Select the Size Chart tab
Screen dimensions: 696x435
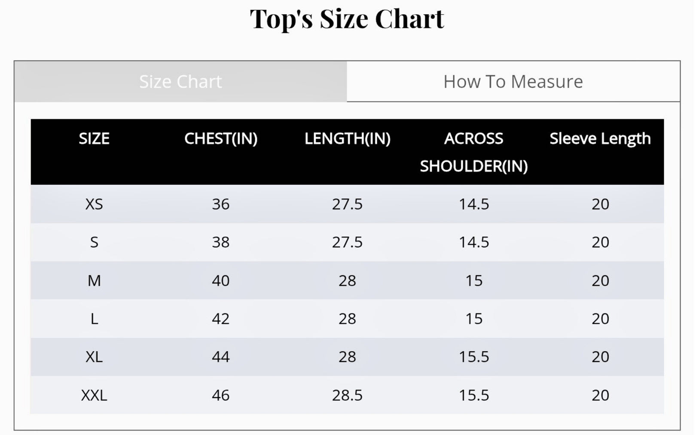(x=180, y=82)
